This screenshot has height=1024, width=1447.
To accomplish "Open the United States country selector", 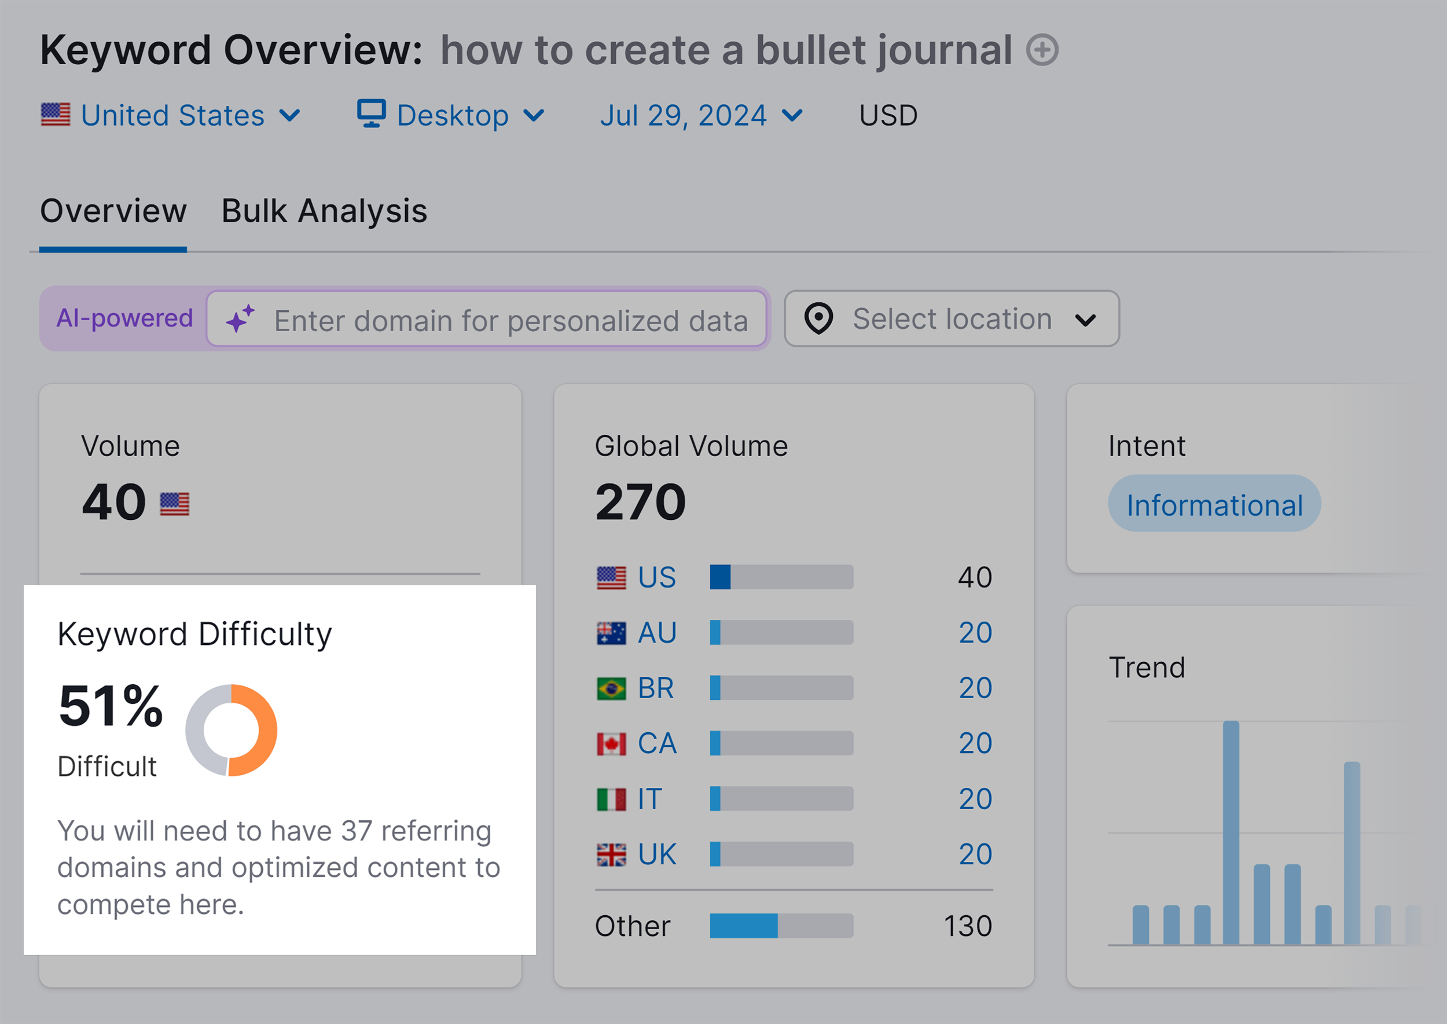I will click(172, 115).
